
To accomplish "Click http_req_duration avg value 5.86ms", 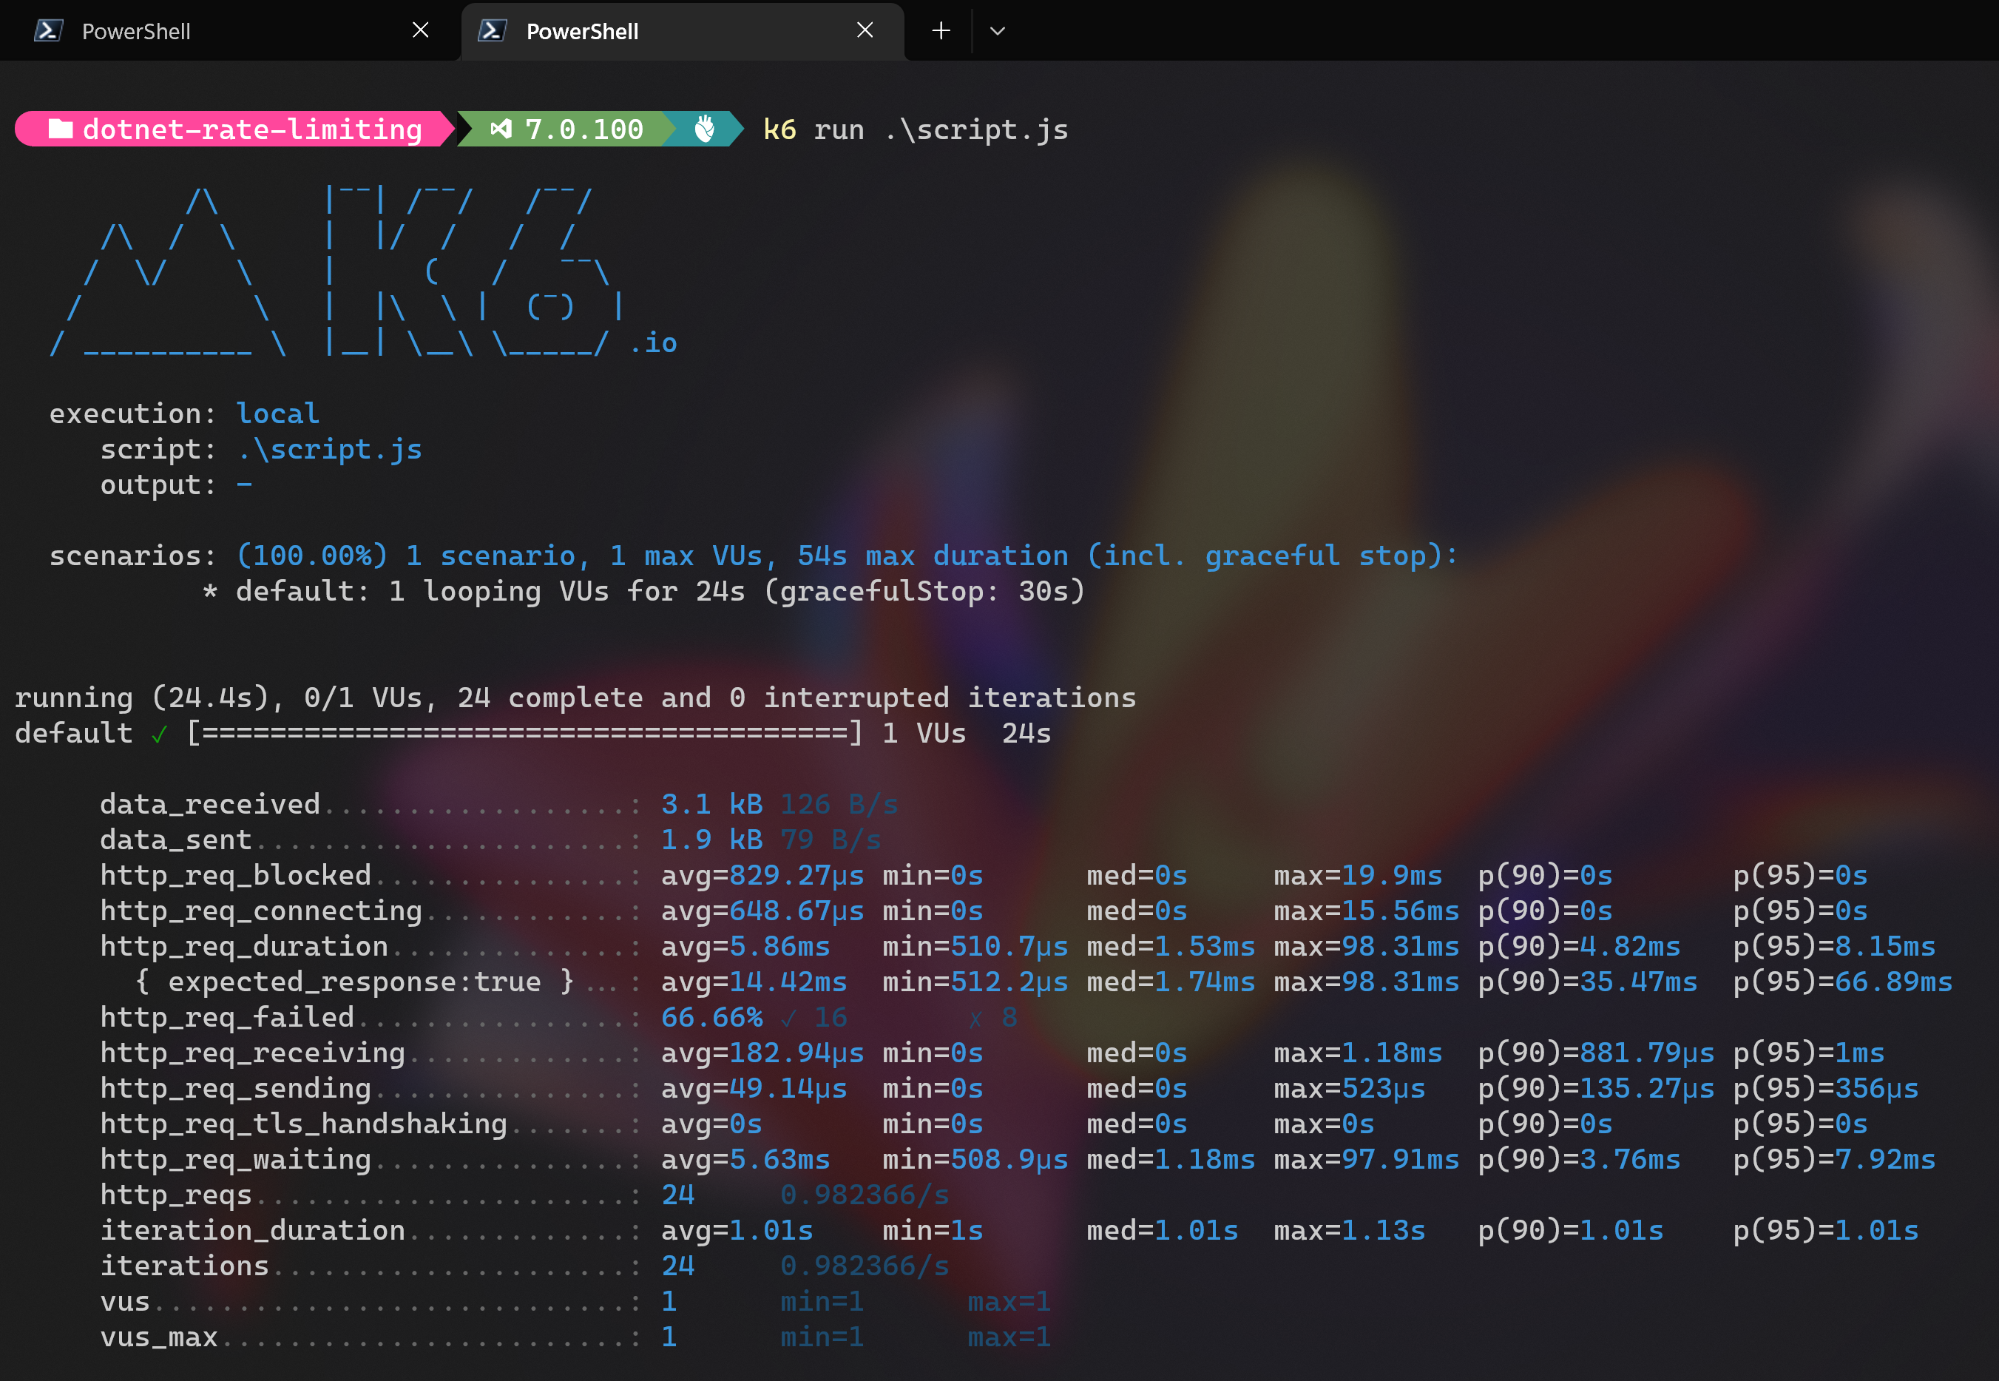I will point(779,946).
